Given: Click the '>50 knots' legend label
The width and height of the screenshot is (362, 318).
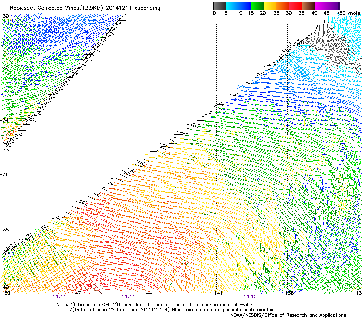Looking at the screenshot, I should [x=348, y=13].
